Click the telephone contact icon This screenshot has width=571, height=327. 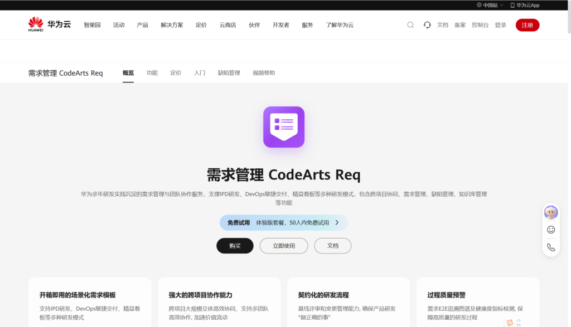pyautogui.click(x=551, y=247)
